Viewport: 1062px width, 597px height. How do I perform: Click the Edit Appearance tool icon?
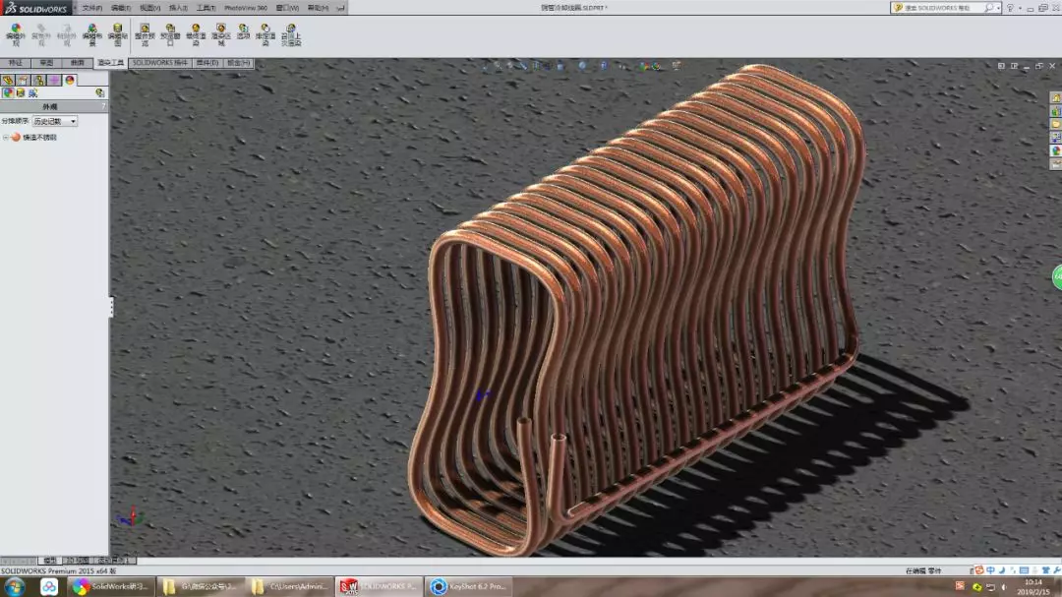coord(16,34)
